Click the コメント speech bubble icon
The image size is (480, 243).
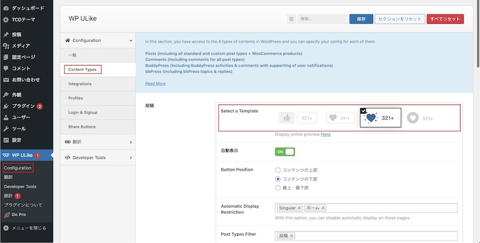click(x=6, y=68)
